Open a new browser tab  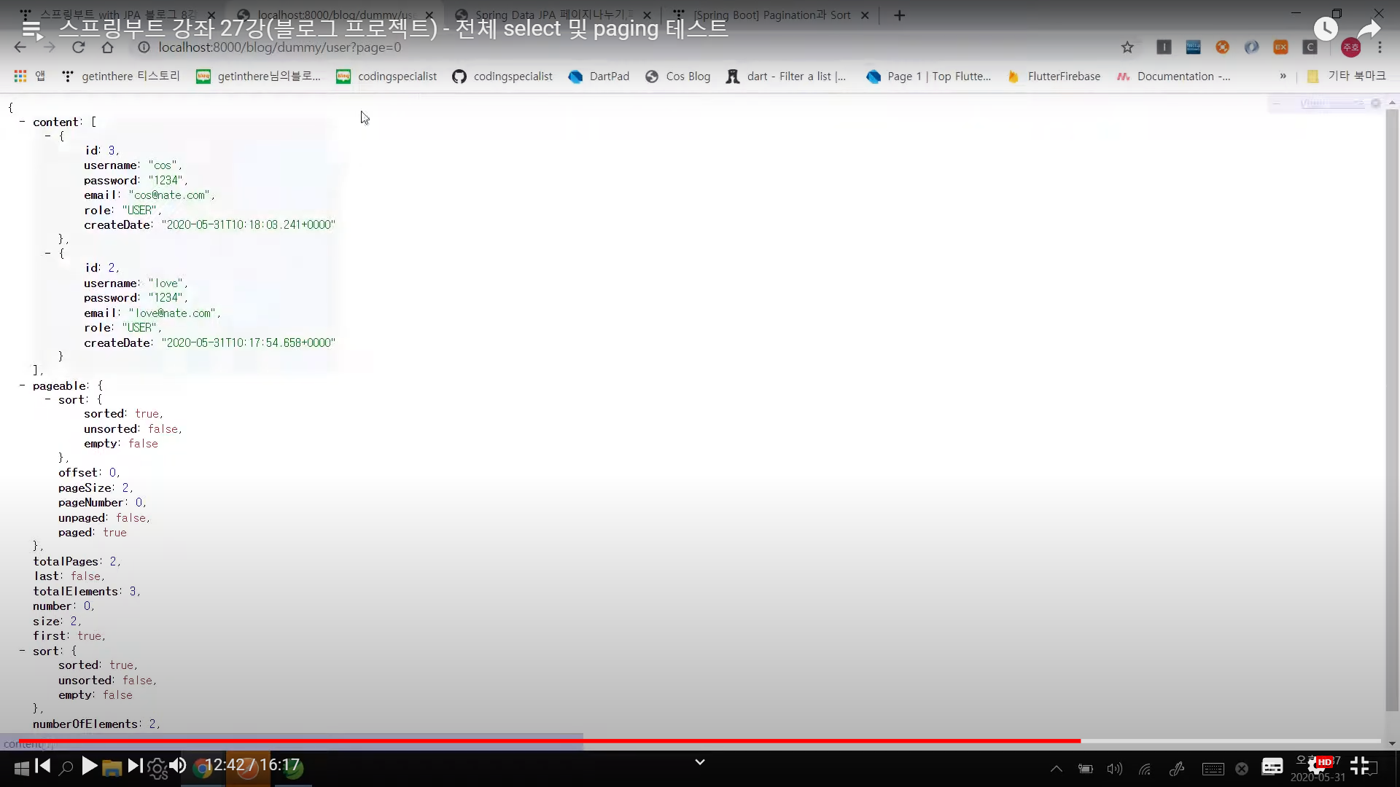coord(899,15)
